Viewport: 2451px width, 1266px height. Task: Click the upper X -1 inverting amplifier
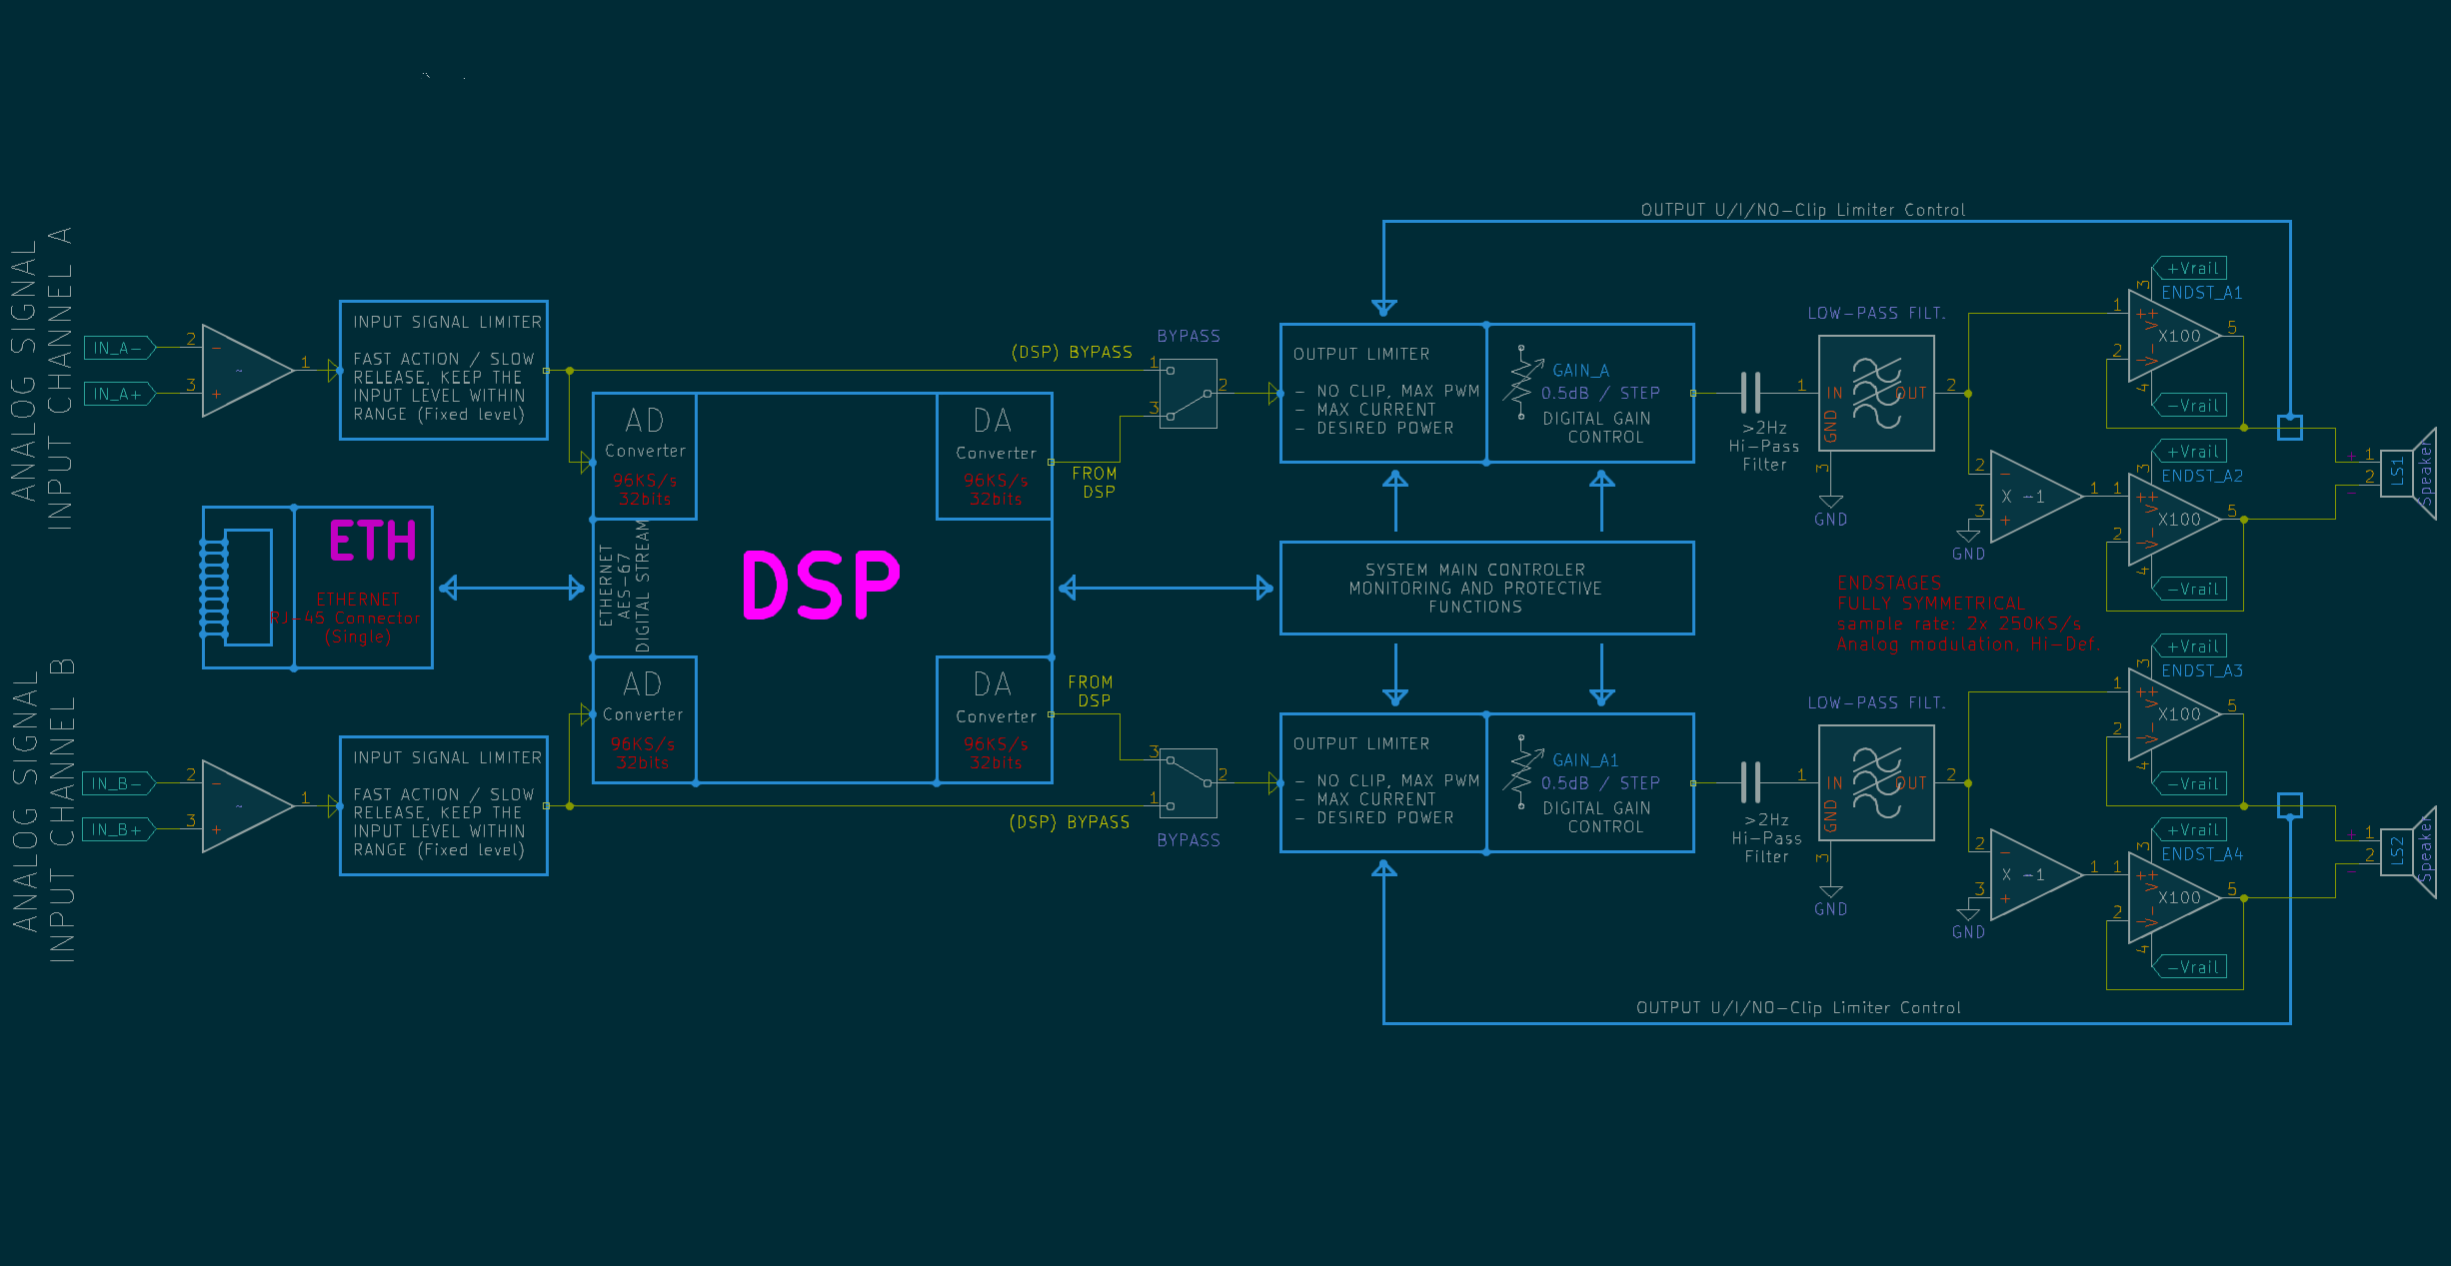[x=2036, y=497]
